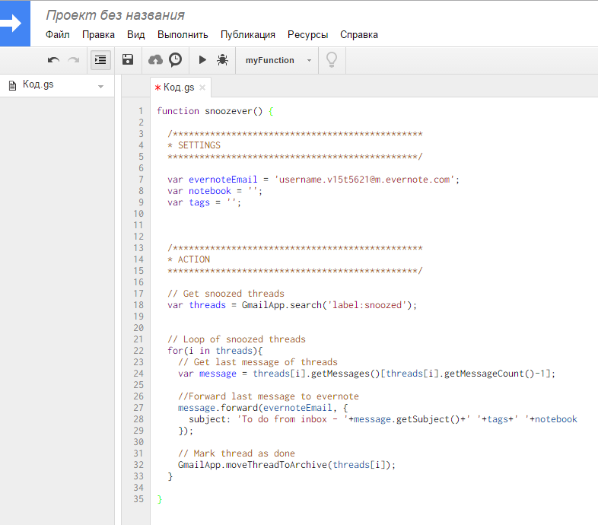
Task: Click the Undo arrow icon
Action: [53, 60]
